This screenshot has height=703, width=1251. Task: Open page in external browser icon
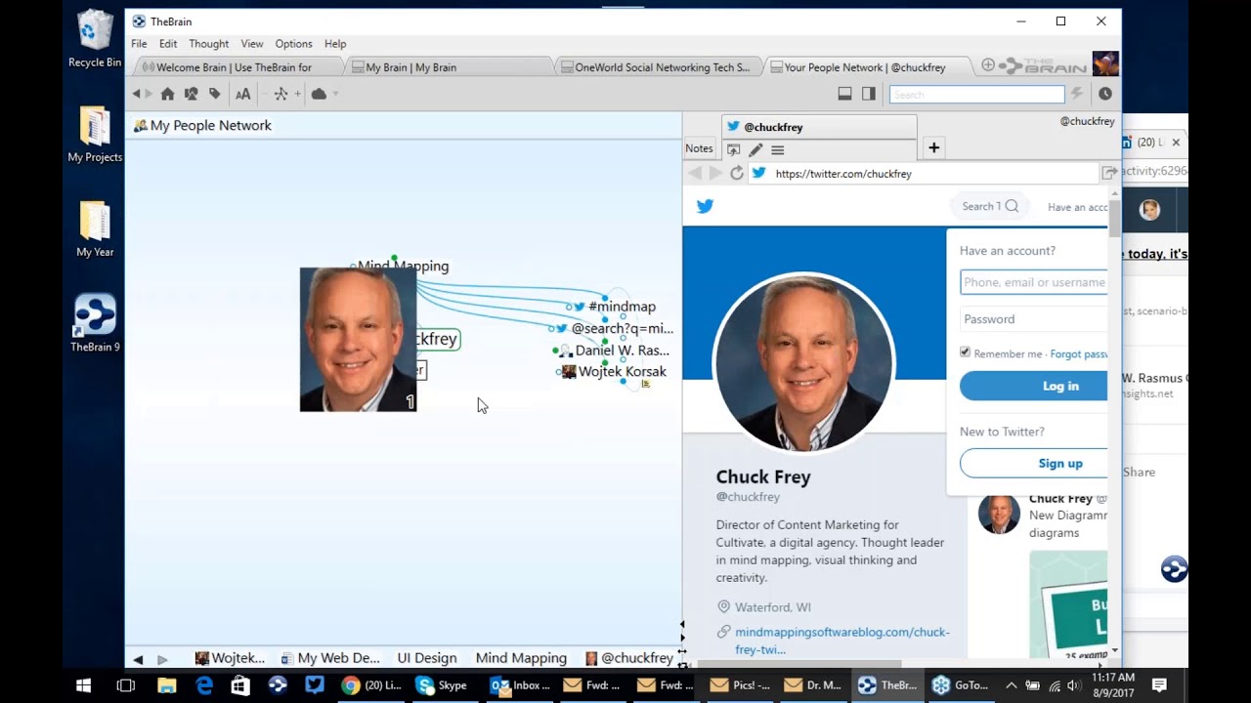(1109, 173)
